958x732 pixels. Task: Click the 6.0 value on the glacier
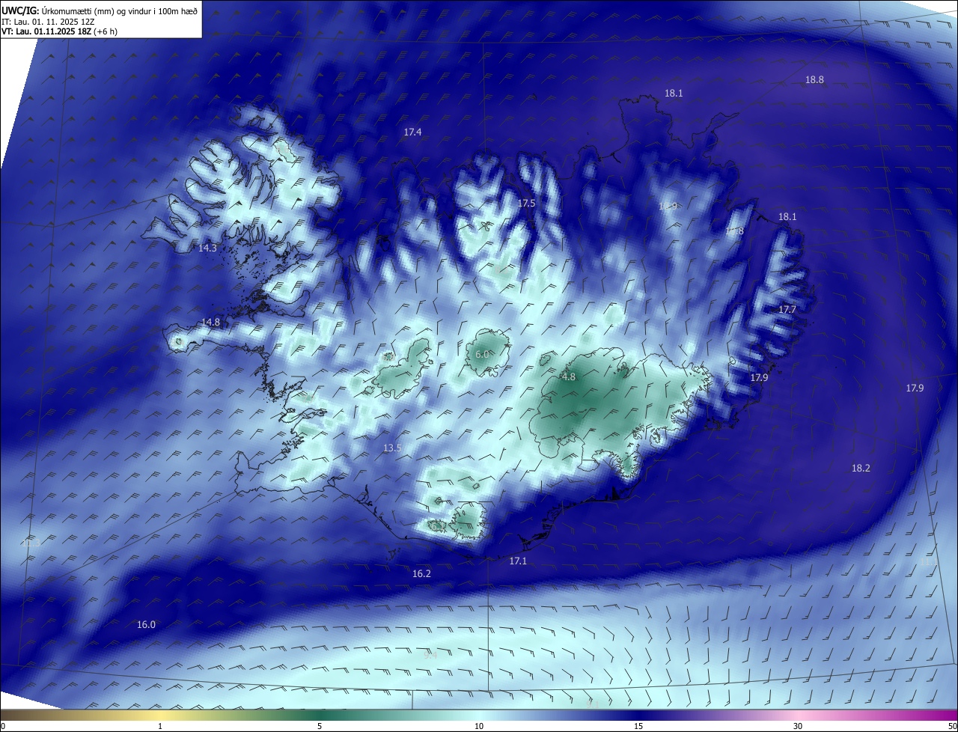(482, 354)
